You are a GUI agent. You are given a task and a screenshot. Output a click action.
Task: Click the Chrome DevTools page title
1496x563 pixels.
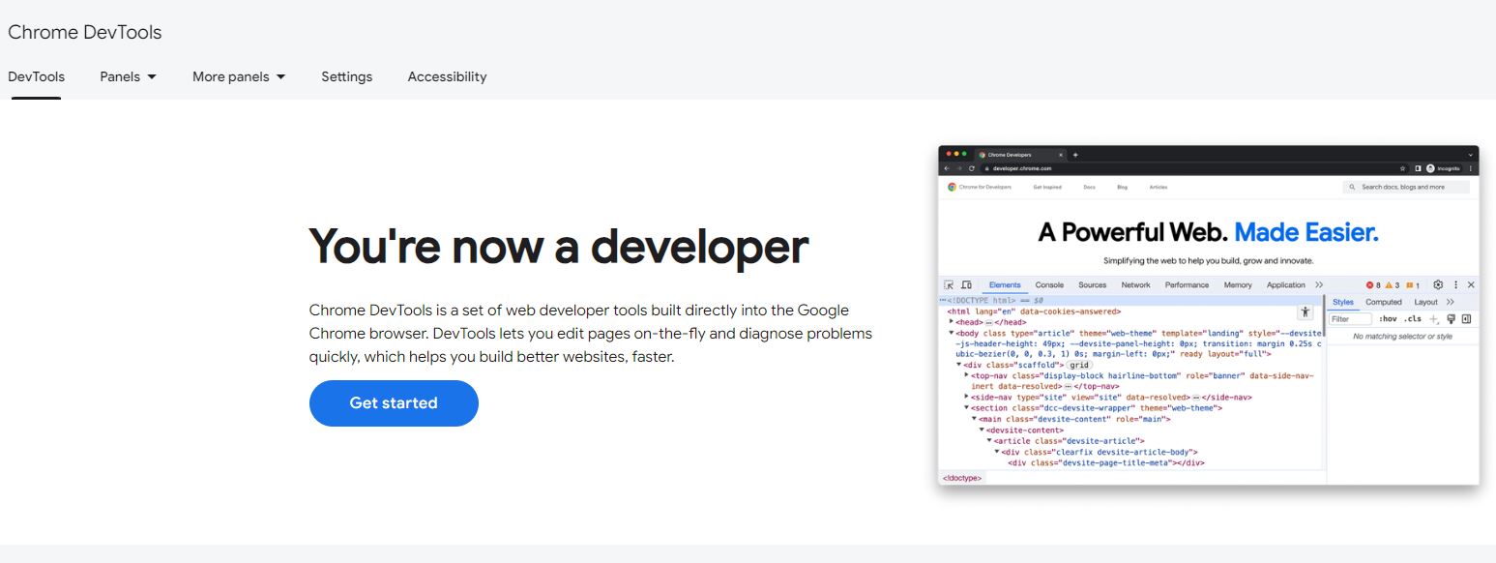pyautogui.click(x=85, y=32)
